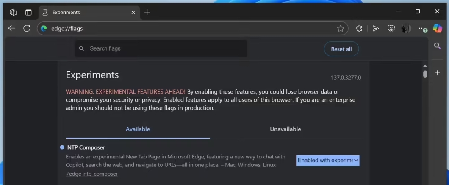449x185 pixels.
Task: Open Settings and more menu
Action: point(422,29)
